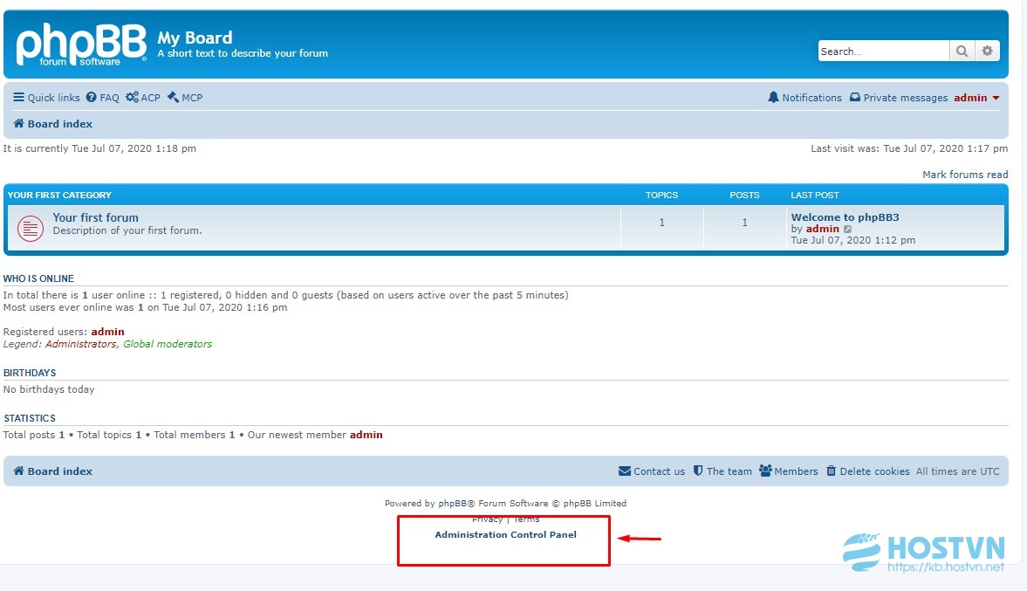Click Contact us in footer
Viewport: 1027px width, 591px height.
pyautogui.click(x=652, y=471)
